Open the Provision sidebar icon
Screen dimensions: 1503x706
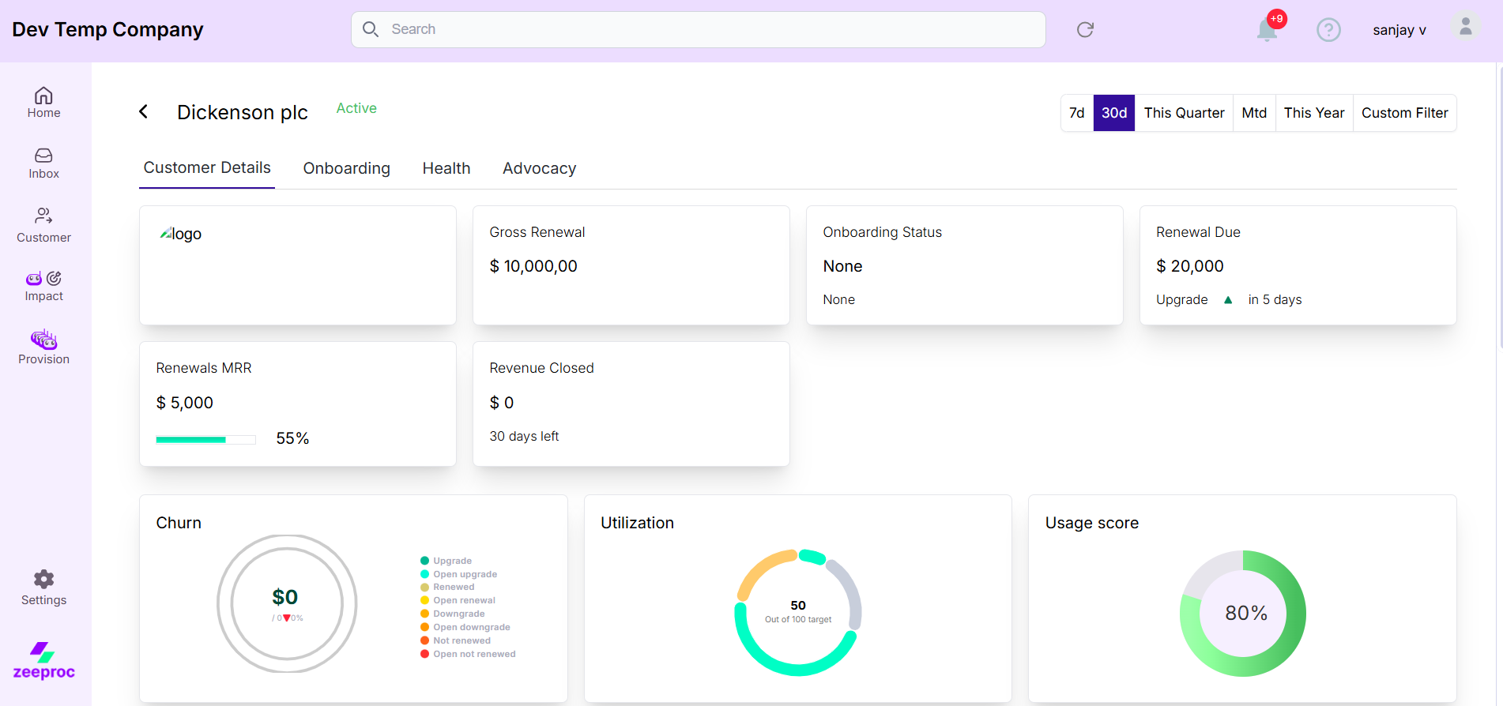point(43,347)
